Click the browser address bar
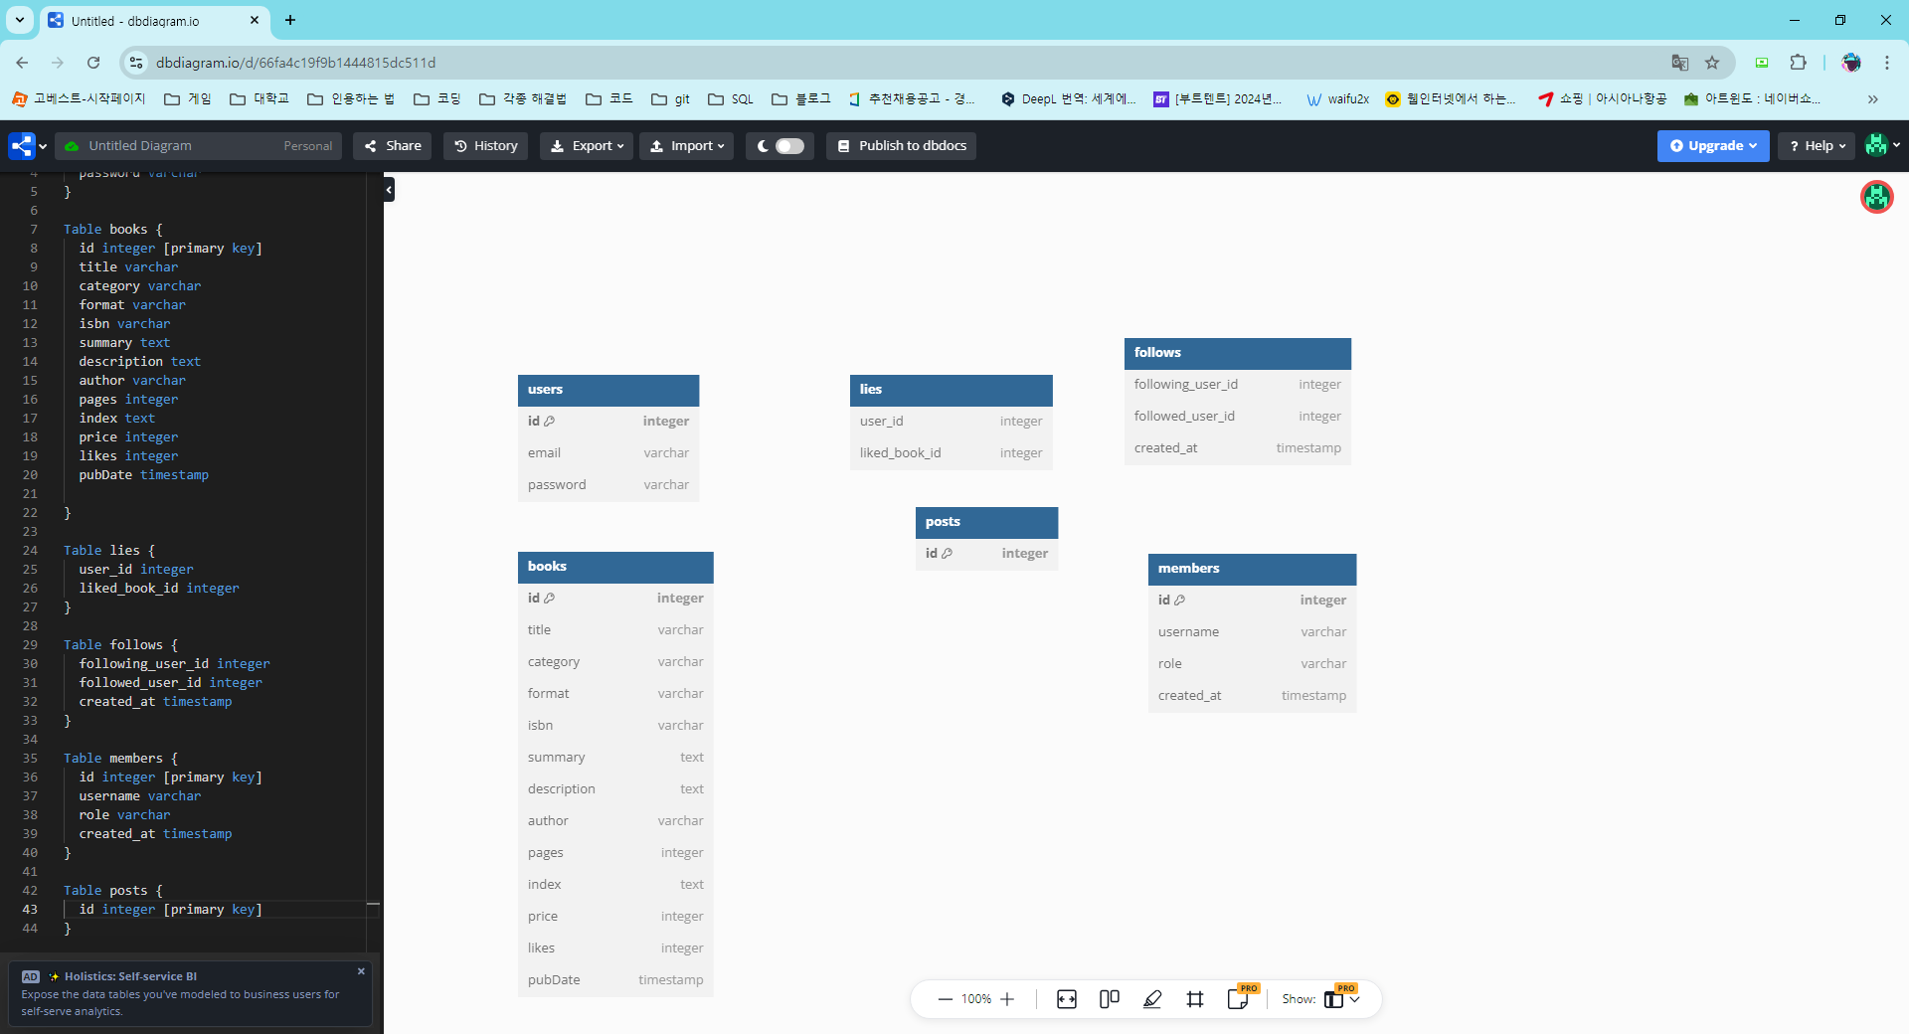 point(895,63)
